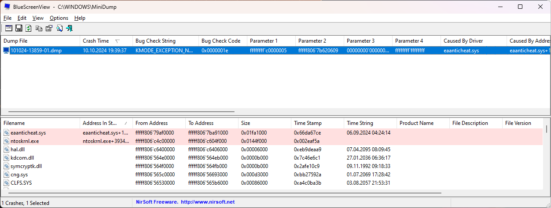Click the lower pane horizontal scrollbar
Screen dimensions: 551x208
coord(225,193)
